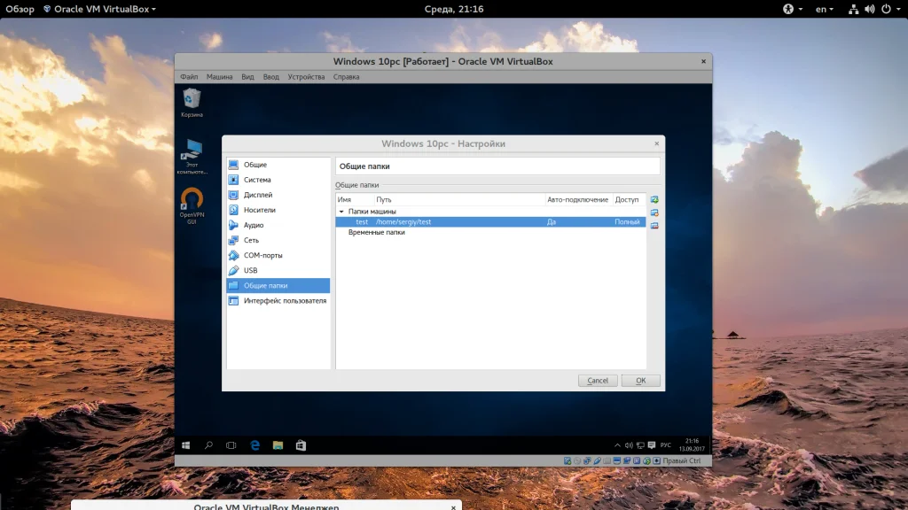The height and width of the screenshot is (510, 908).
Task: Open the Устройства menu
Action: tap(306, 77)
